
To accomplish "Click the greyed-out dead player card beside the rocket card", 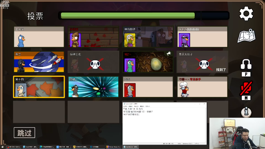I will point(93,62).
